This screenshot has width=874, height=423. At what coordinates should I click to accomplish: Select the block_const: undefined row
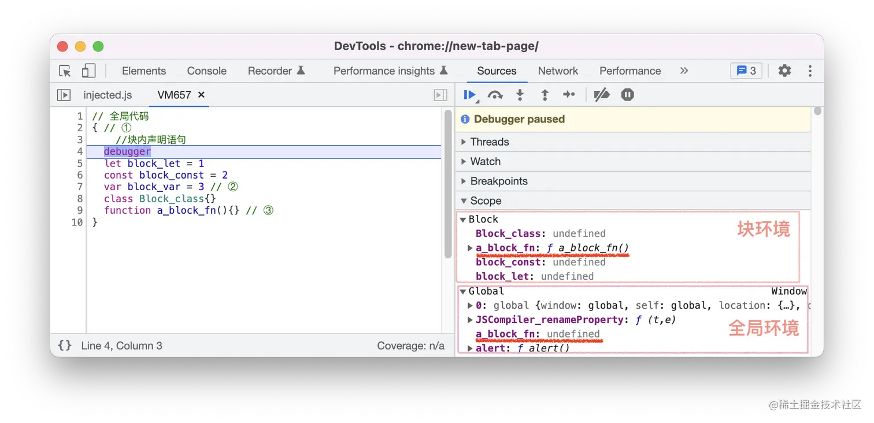coord(540,262)
